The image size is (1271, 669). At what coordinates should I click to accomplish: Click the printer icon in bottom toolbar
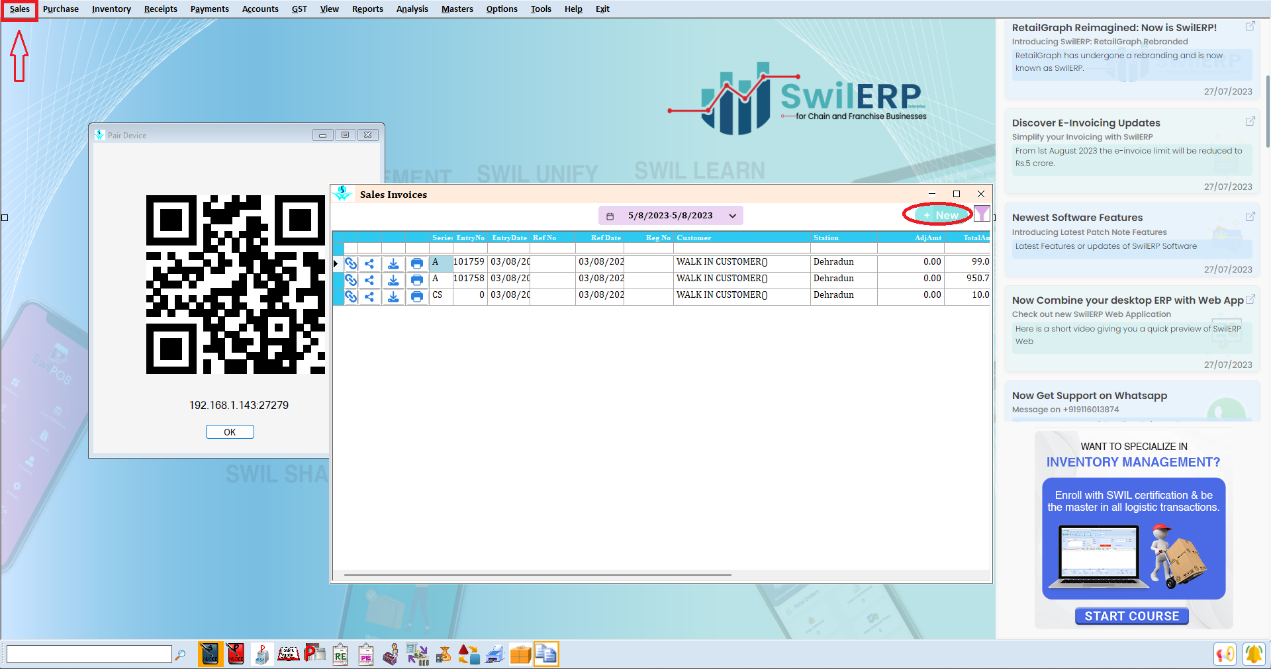pos(495,654)
